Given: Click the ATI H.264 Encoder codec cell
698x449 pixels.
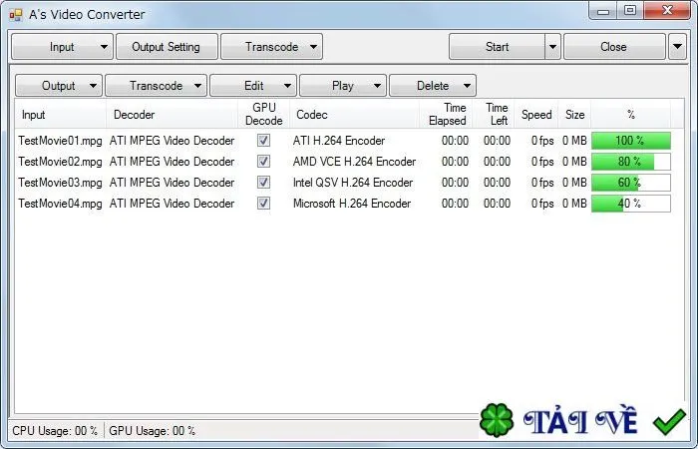Looking at the screenshot, I should pos(339,141).
